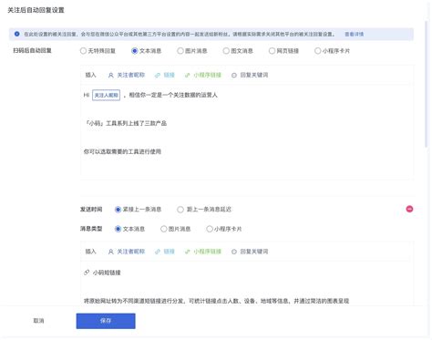The width and height of the screenshot is (432, 340).
Task: Click the 发送时间 label
Action: [x=91, y=210]
